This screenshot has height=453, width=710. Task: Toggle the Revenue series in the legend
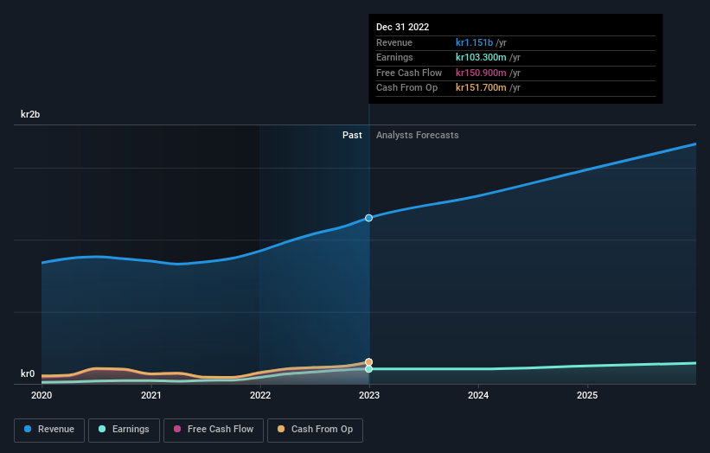pos(49,430)
